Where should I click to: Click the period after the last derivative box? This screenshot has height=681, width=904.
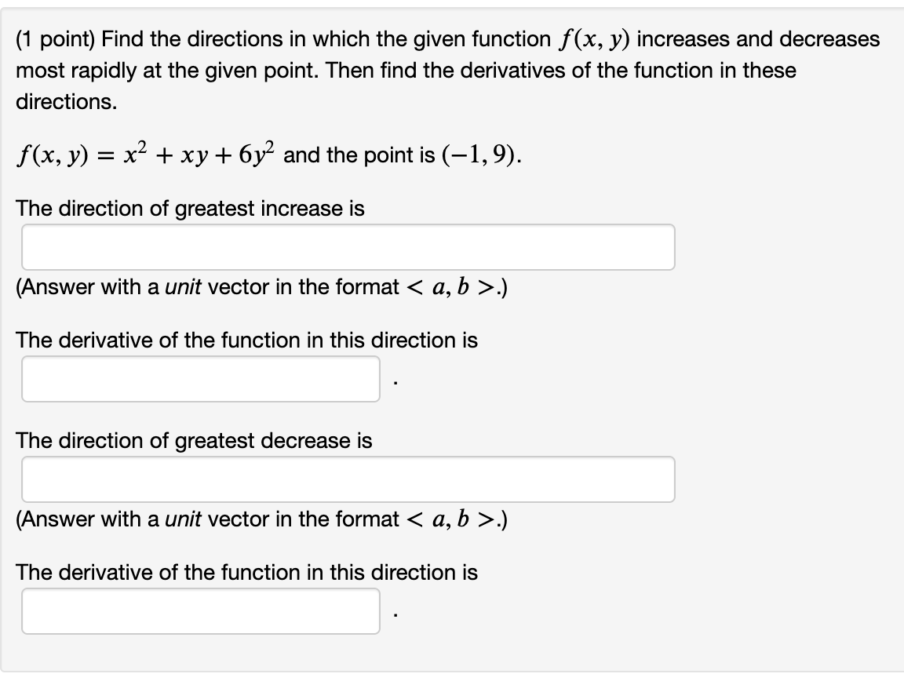(395, 614)
